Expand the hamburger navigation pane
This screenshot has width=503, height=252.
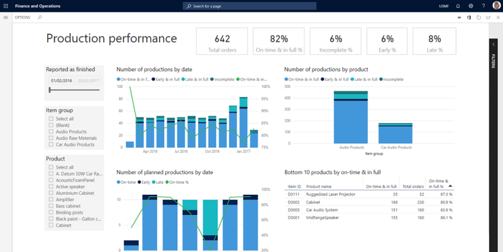[6, 17]
